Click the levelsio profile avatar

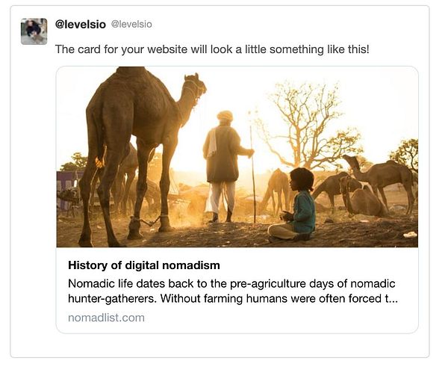click(34, 31)
